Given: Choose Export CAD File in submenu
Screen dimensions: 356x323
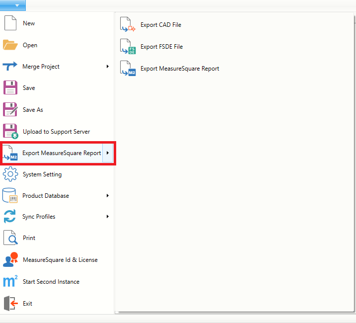Looking at the screenshot, I should click(161, 24).
